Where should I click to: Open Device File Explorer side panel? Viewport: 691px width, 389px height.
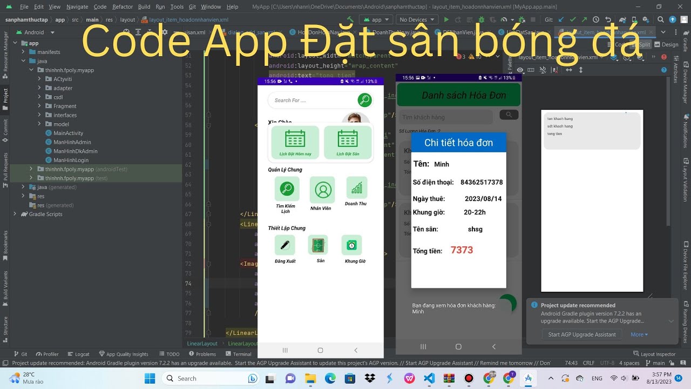pyautogui.click(x=685, y=265)
